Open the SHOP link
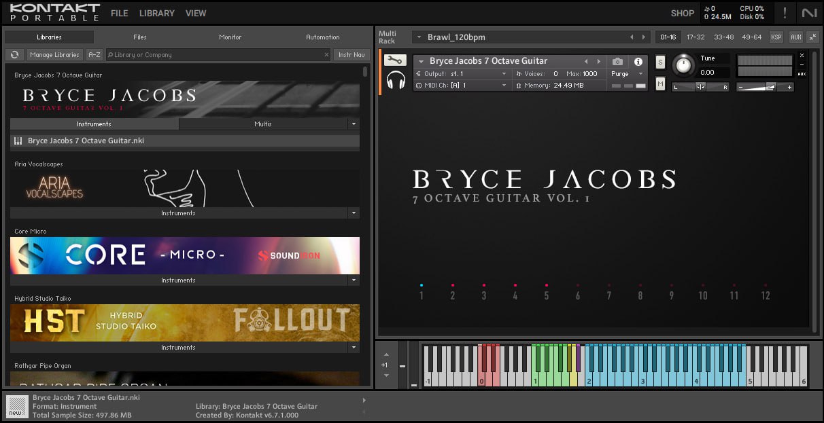The image size is (824, 423). click(682, 13)
